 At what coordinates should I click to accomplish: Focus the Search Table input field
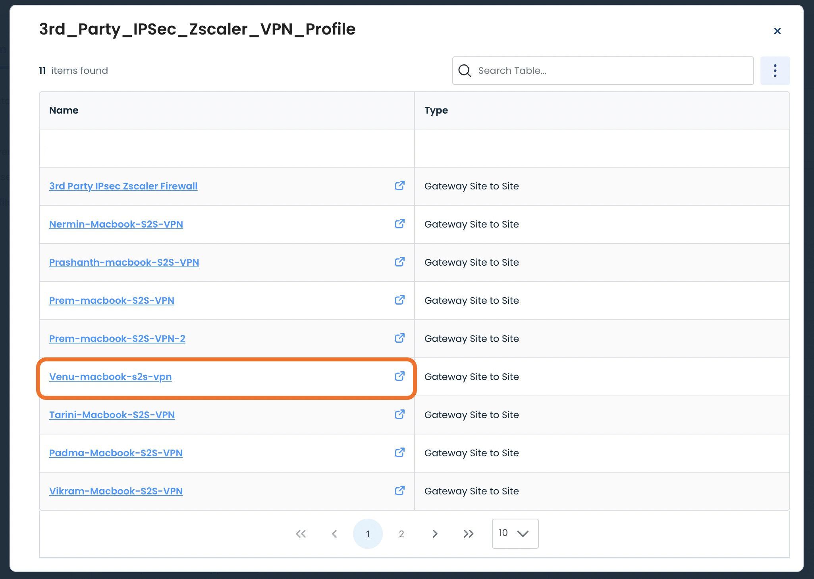coord(603,71)
